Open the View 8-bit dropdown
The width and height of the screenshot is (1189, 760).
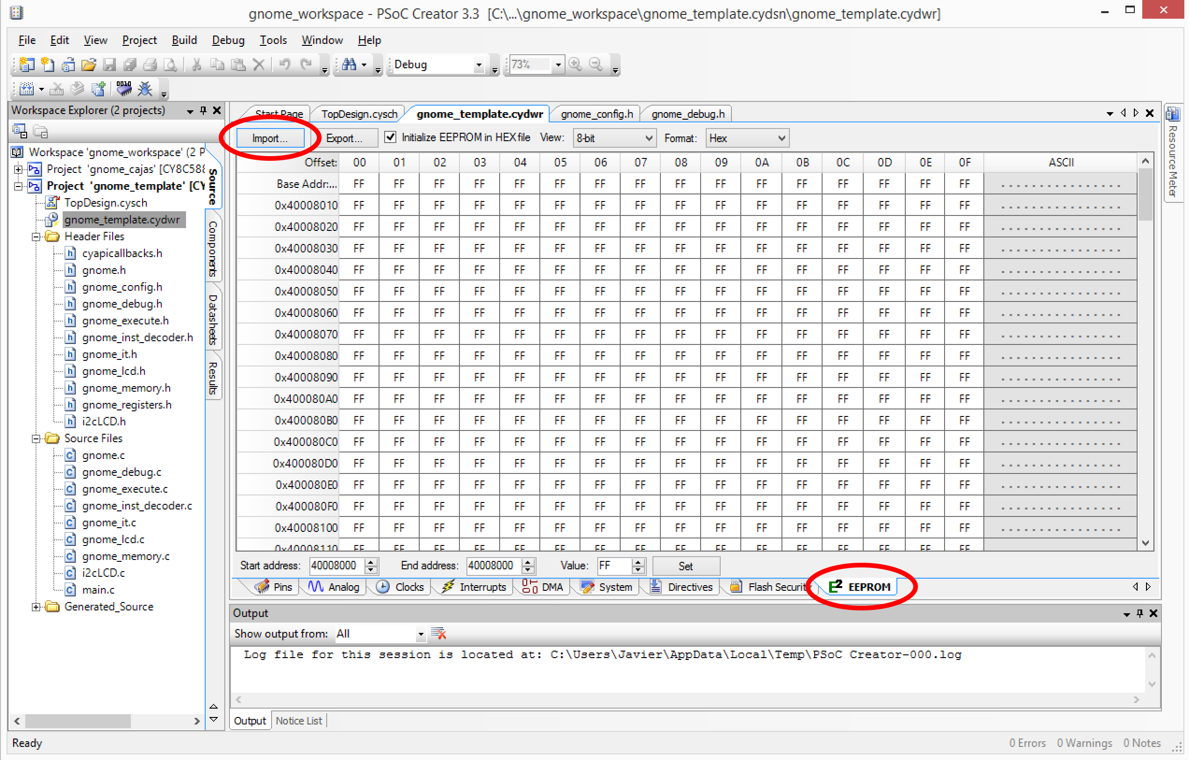[x=614, y=138]
